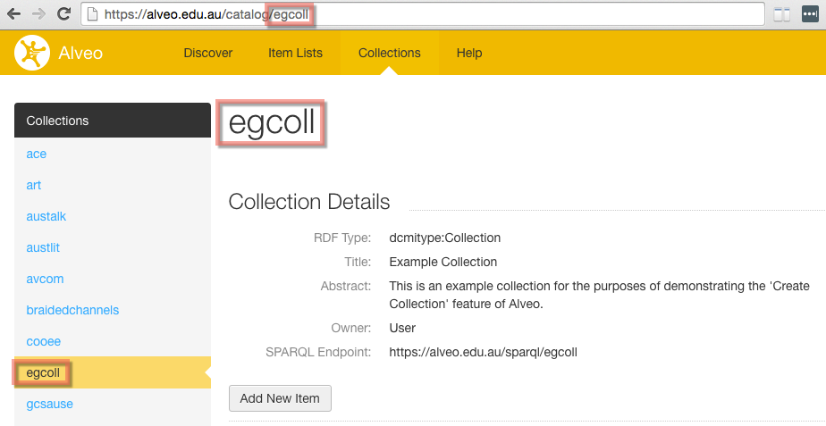Click the RDF Type label

[x=342, y=238]
